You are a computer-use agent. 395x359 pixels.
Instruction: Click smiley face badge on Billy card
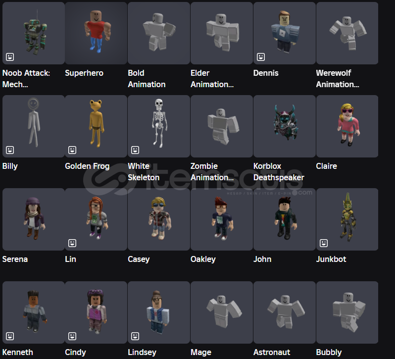tap(10, 150)
